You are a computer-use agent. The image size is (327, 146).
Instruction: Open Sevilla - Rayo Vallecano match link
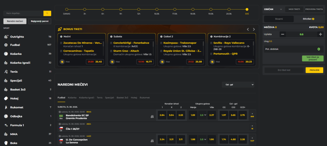click(229, 43)
